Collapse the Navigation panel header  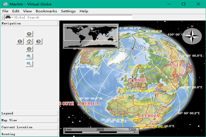29,23
